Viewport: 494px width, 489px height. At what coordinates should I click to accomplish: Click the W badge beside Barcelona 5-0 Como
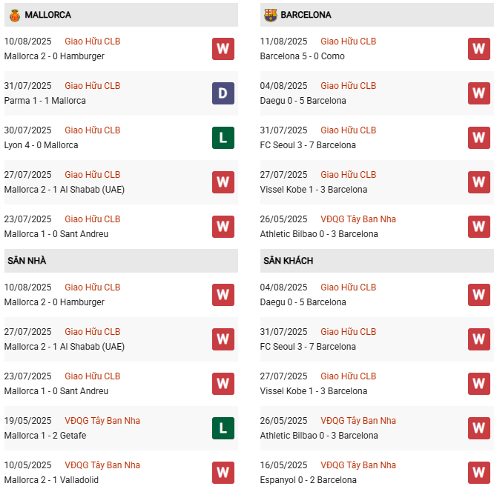(x=478, y=49)
